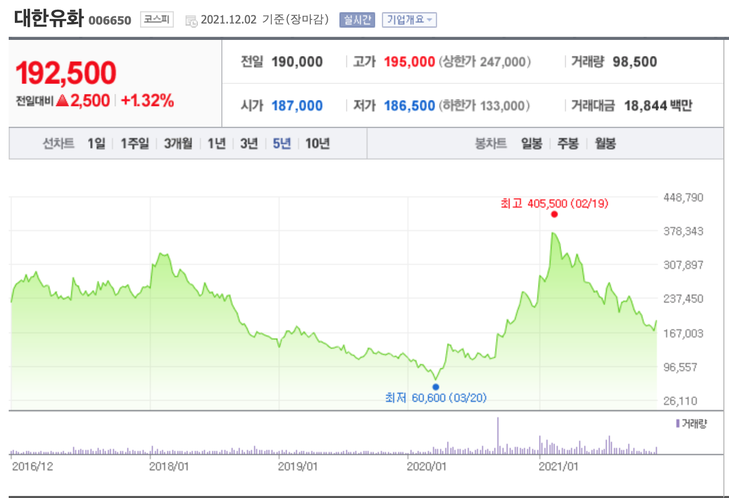Click the 2021/01 x-axis date label
Viewport: 729px width, 498px height.
(559, 466)
